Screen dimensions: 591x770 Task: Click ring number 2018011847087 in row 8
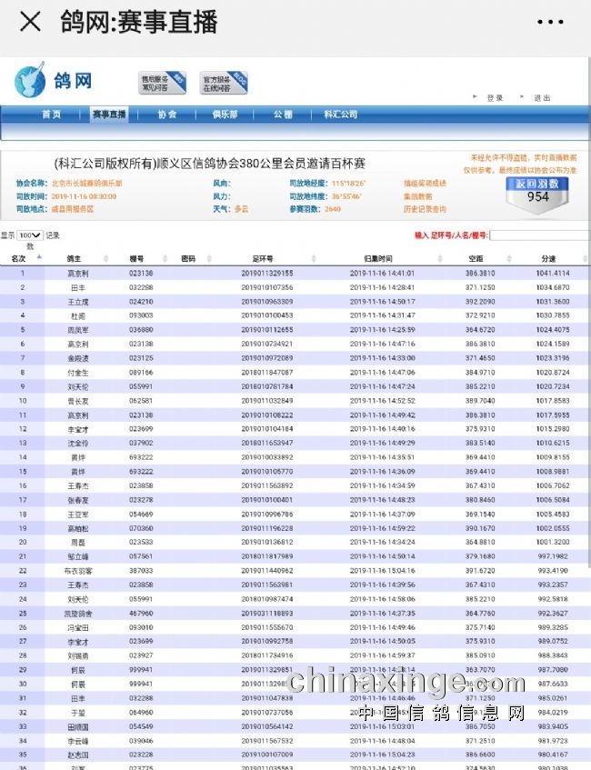click(266, 372)
